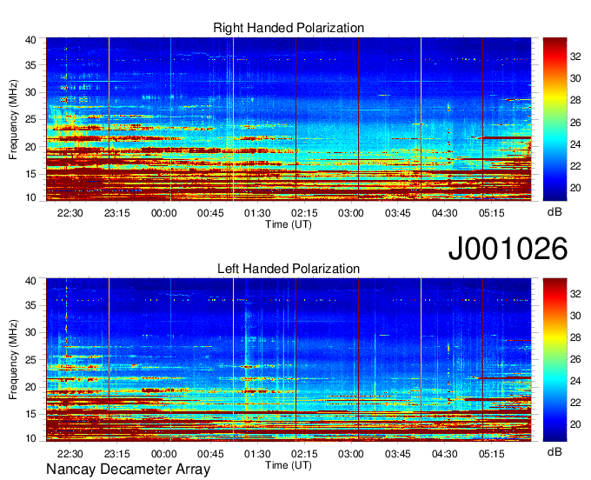Click the lower plot's 'Time (UT)' label
Viewport: 591px width, 480px height.
click(x=289, y=465)
